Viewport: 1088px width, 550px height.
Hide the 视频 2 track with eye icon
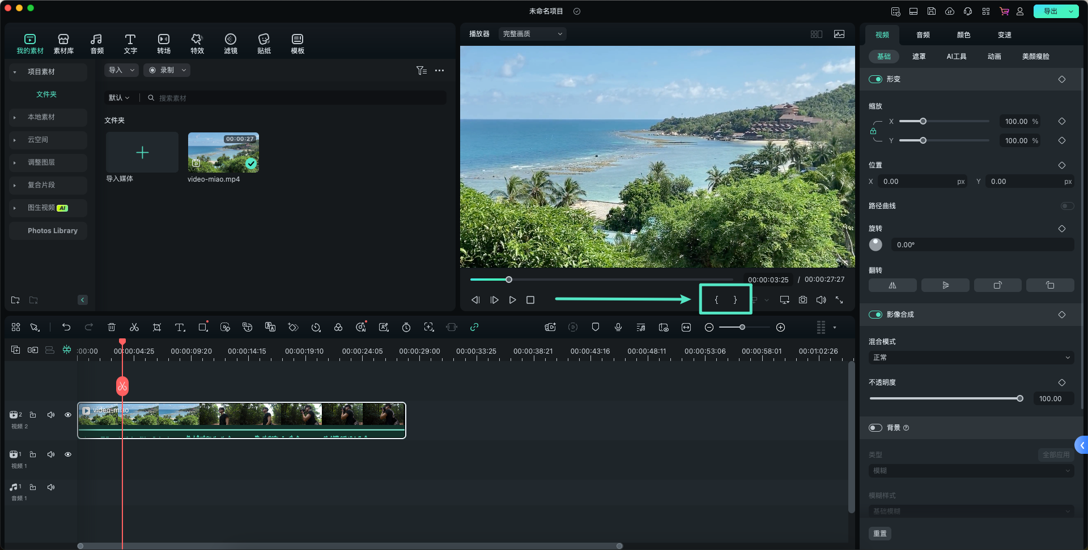click(x=68, y=415)
